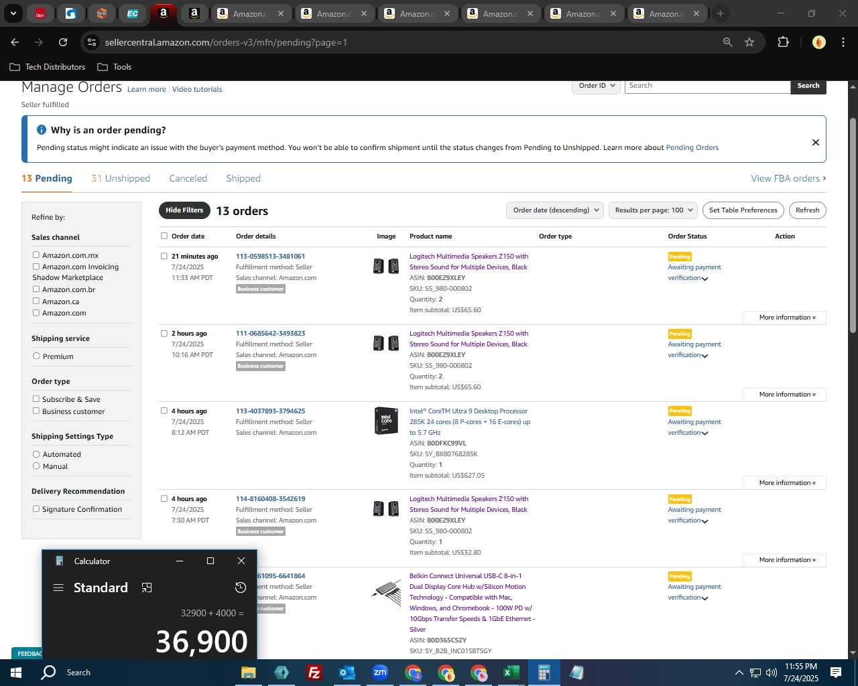
Task: Open File Explorer from taskbar
Action: 249,673
